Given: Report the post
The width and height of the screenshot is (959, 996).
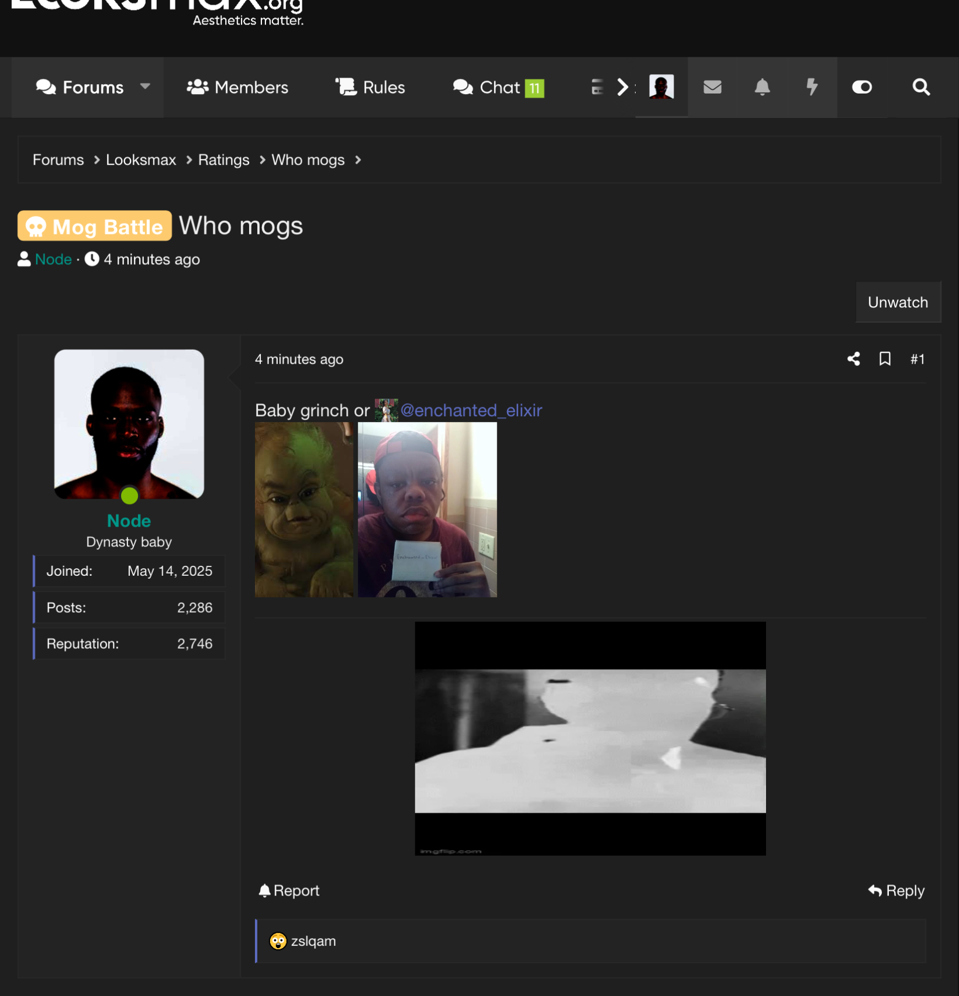Looking at the screenshot, I should [x=289, y=890].
